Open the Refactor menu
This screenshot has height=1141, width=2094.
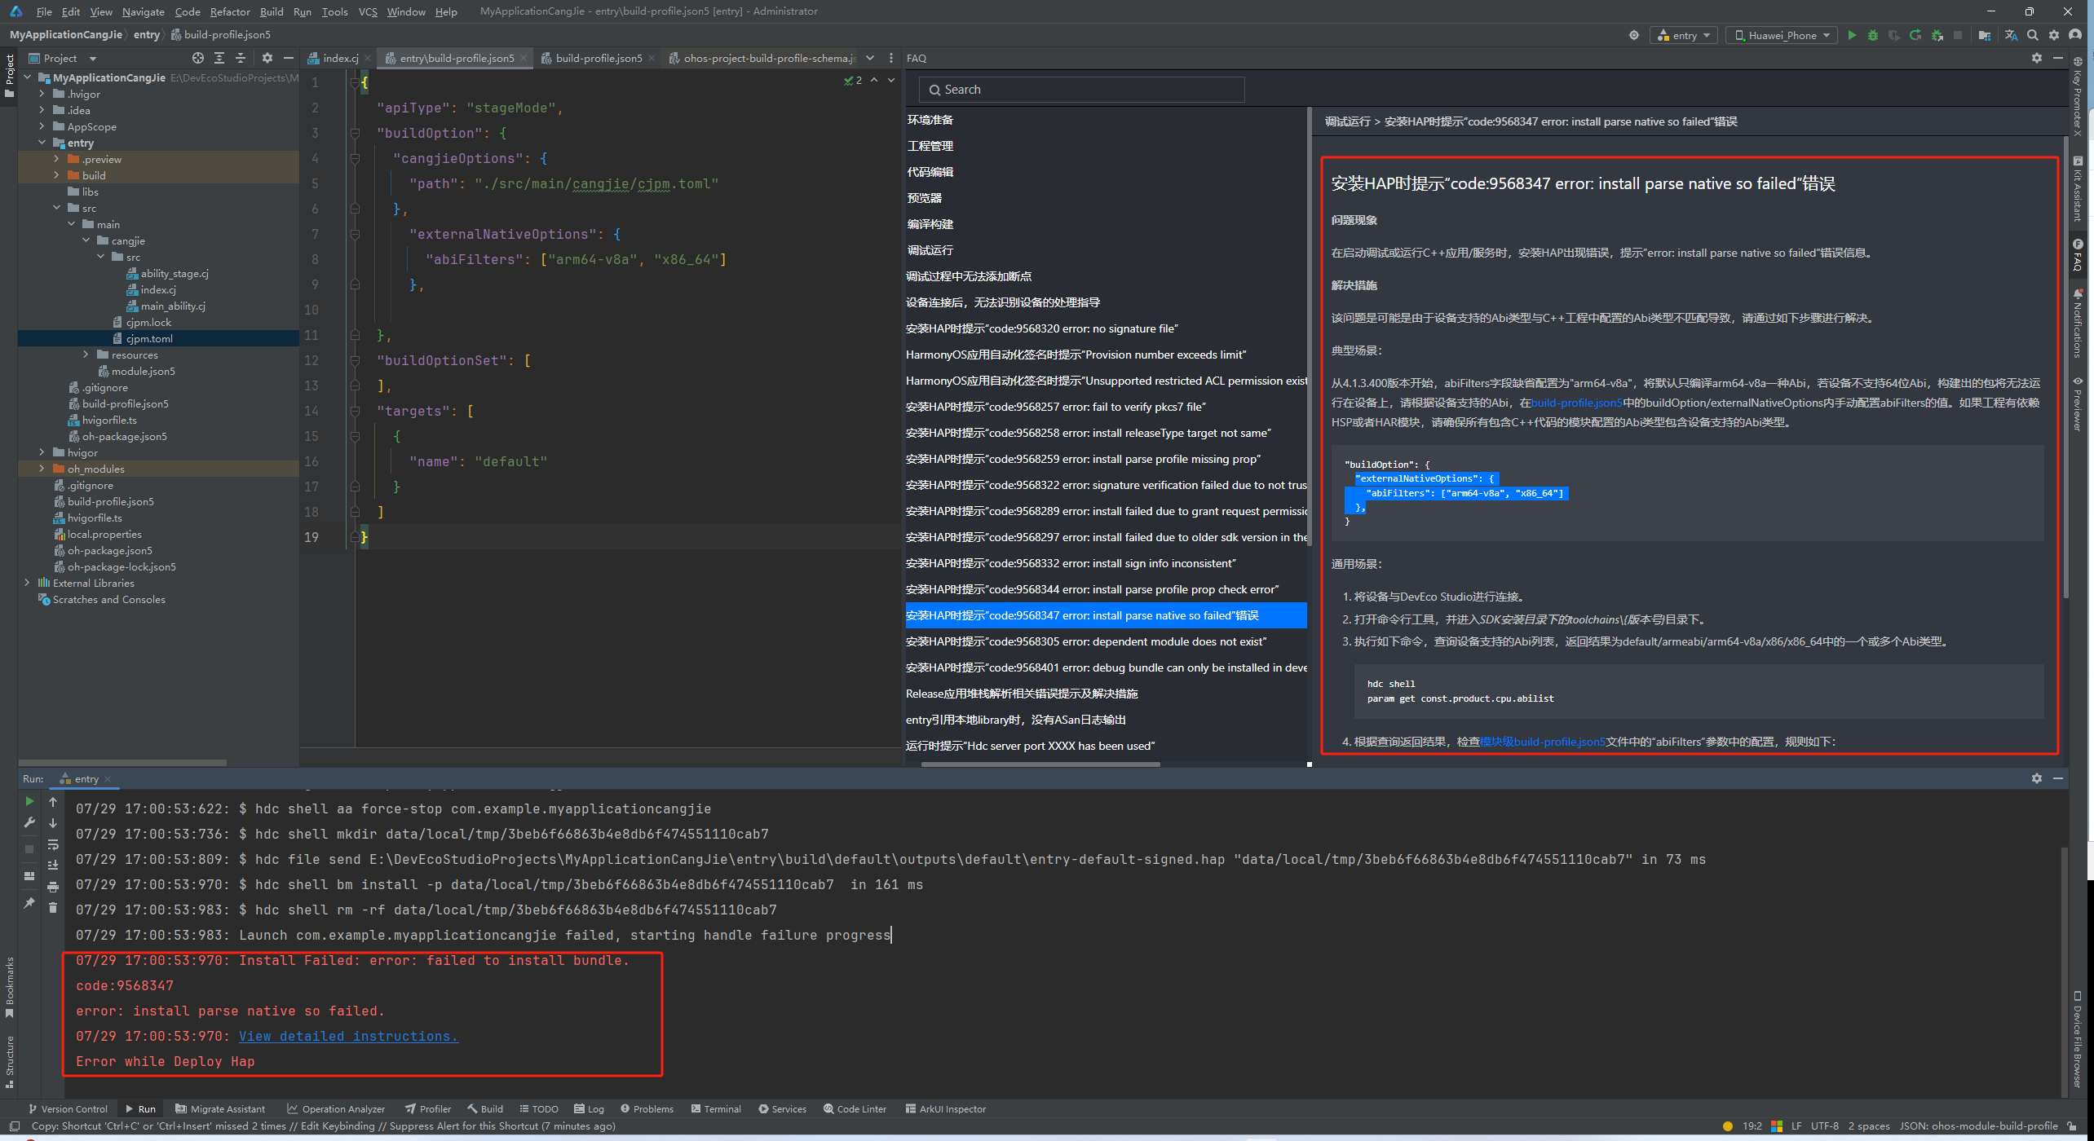point(229,11)
